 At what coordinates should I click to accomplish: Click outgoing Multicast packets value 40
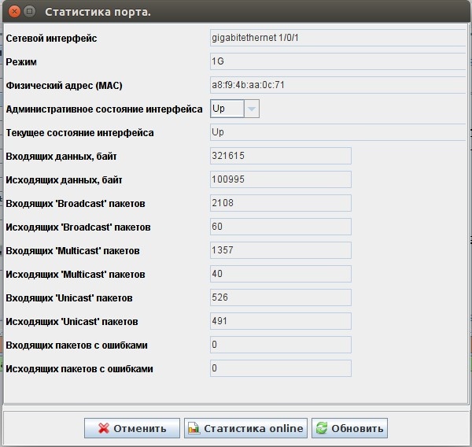(281, 274)
